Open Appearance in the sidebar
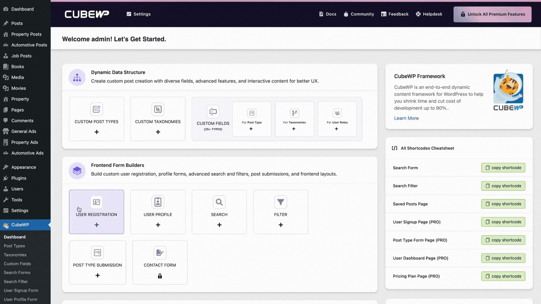Viewport: 541px width, 304px height. tap(25, 167)
